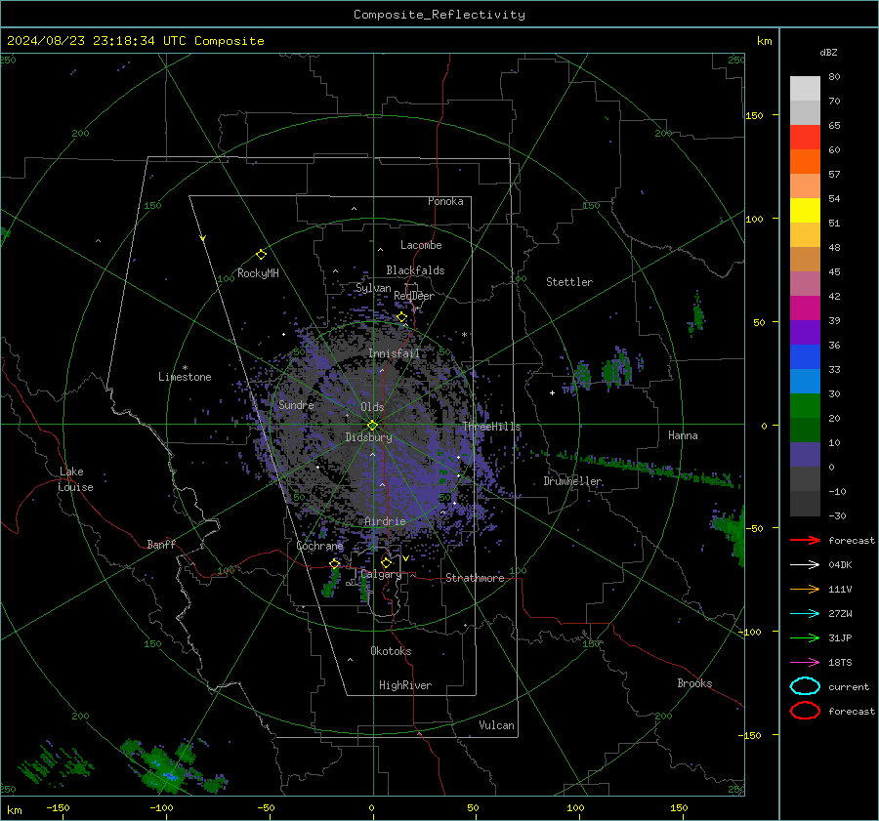The width and height of the screenshot is (879, 821).
Task: Click the cyan 27ZW arrow legend icon
Action: click(x=805, y=614)
